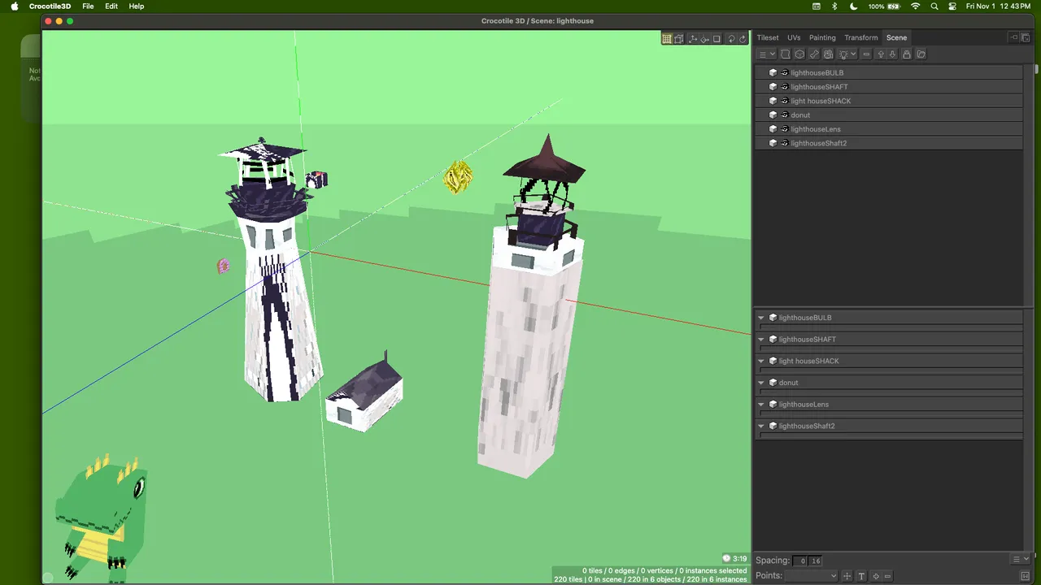Click the T text icon next to Points
1041x585 pixels.
tap(861, 576)
